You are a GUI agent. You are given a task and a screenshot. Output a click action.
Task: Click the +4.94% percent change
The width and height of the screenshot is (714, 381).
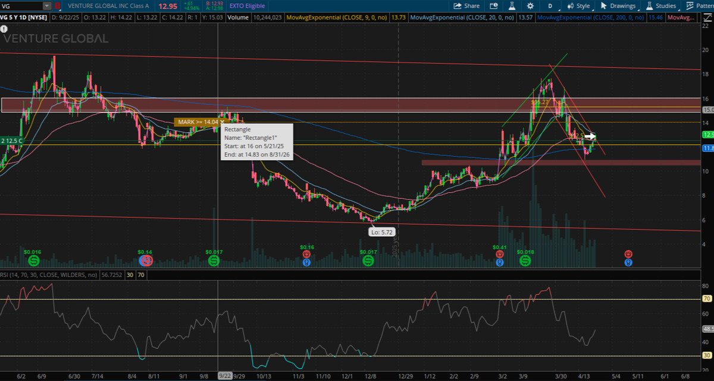[192, 9]
